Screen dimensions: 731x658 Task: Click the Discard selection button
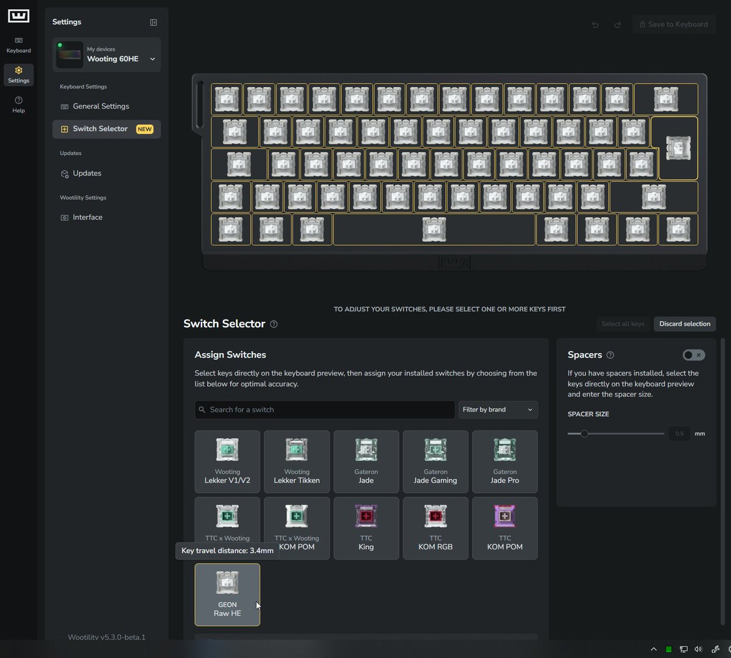pyautogui.click(x=685, y=324)
